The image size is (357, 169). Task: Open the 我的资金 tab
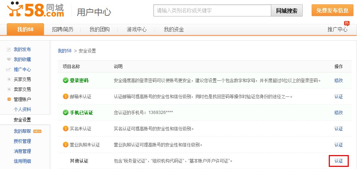click(x=174, y=30)
